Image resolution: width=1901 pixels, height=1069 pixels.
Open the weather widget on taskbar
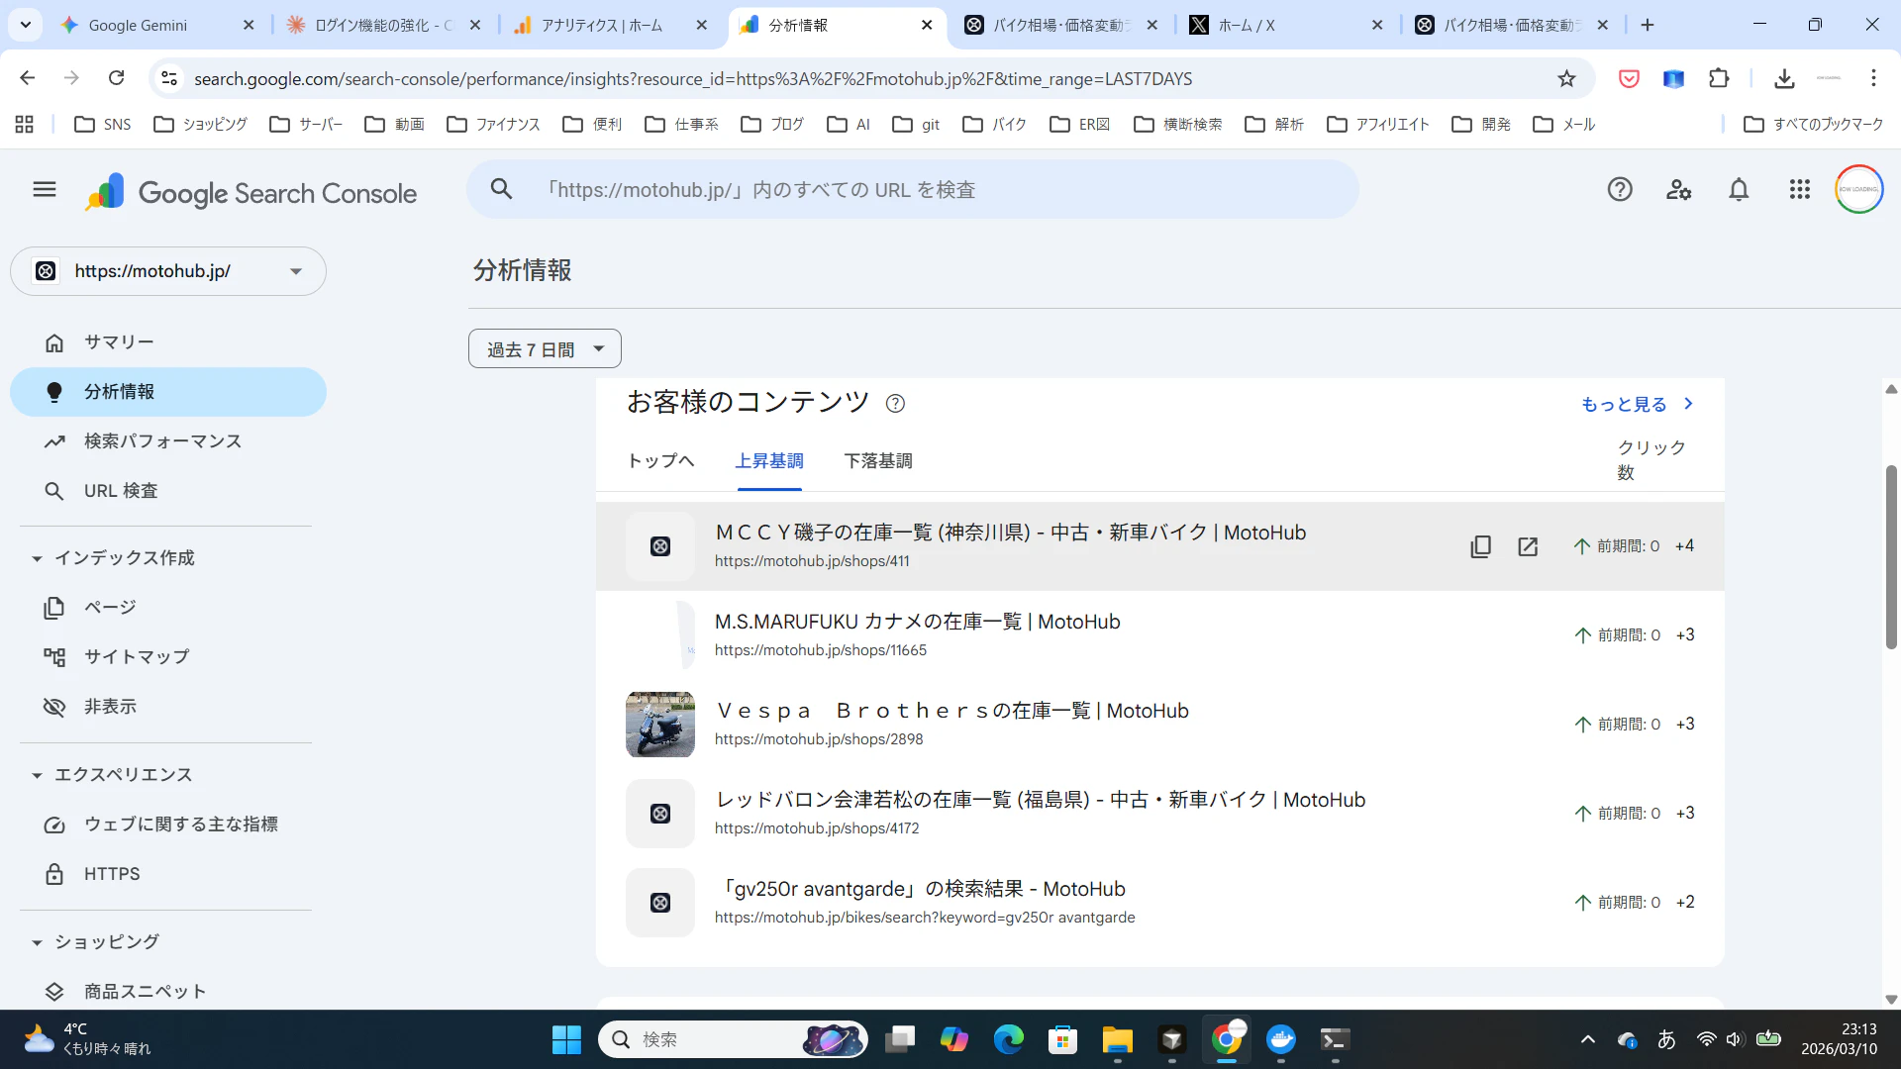(89, 1039)
